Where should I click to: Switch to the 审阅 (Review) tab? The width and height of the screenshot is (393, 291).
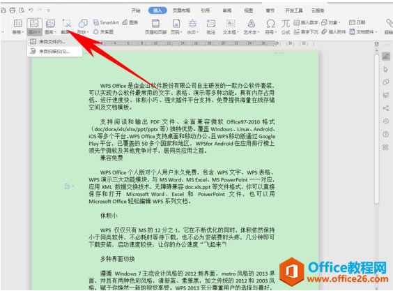tap(227, 10)
